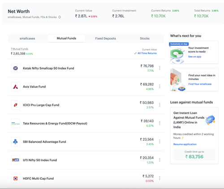Click the Net Worth refresh icon
Viewport: 224px width, 189px height.
(x=60, y=17)
